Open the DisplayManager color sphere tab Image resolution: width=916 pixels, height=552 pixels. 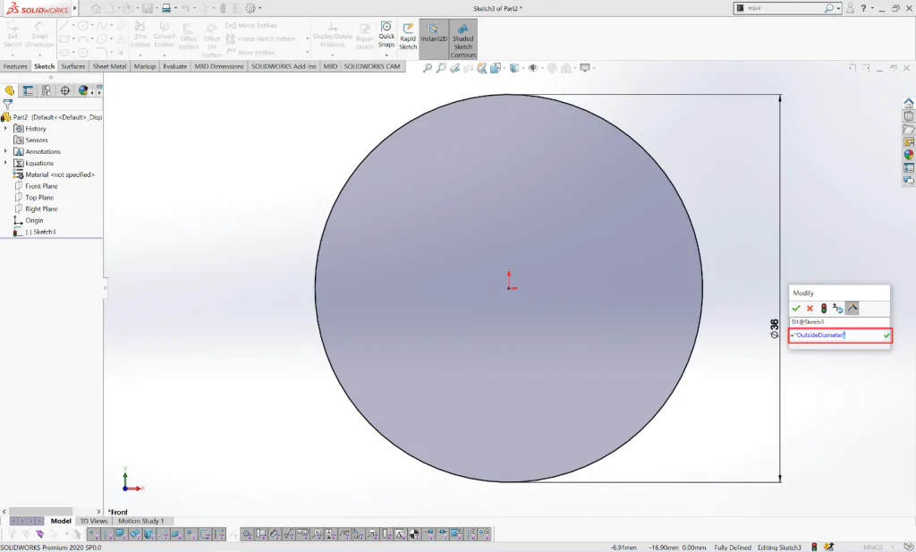83,90
